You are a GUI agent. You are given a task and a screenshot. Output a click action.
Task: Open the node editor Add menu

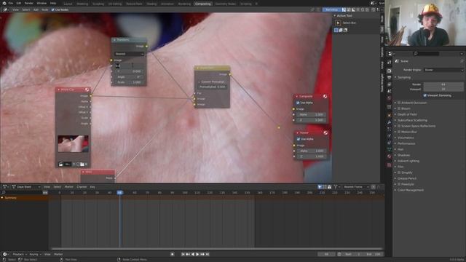coord(36,9)
